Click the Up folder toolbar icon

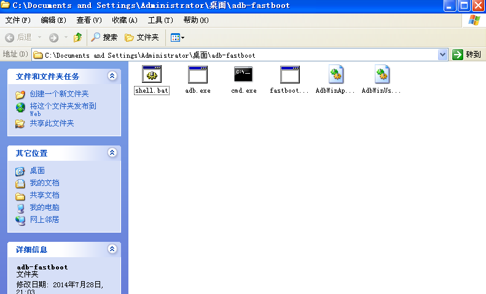[78, 37]
